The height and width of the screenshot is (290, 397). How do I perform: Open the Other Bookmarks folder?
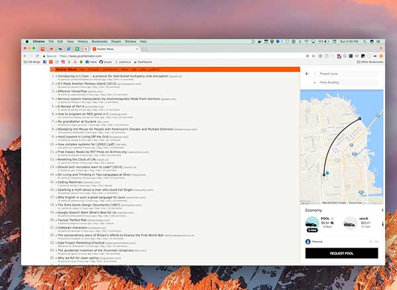pyautogui.click(x=370, y=62)
